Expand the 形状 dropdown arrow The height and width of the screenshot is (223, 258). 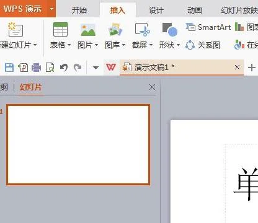point(178,45)
